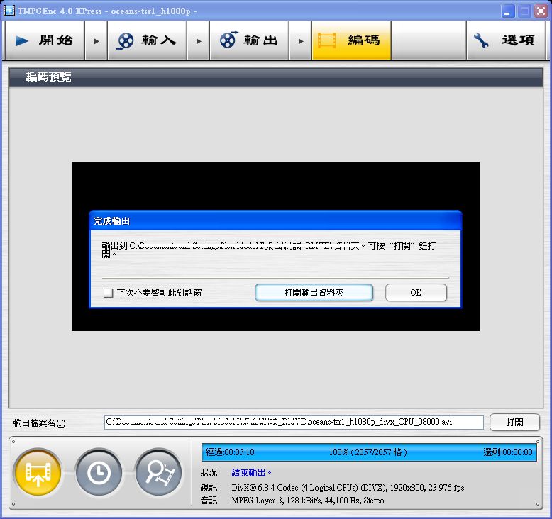The width and height of the screenshot is (552, 519).
Task: Confirm the dialog with OK
Action: (416, 292)
